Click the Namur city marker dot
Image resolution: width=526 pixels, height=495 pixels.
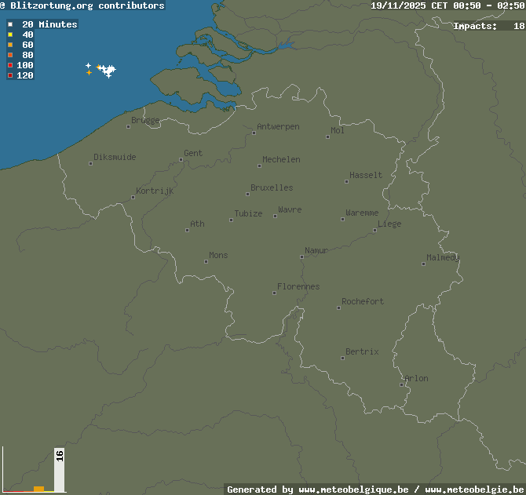tap(301, 257)
